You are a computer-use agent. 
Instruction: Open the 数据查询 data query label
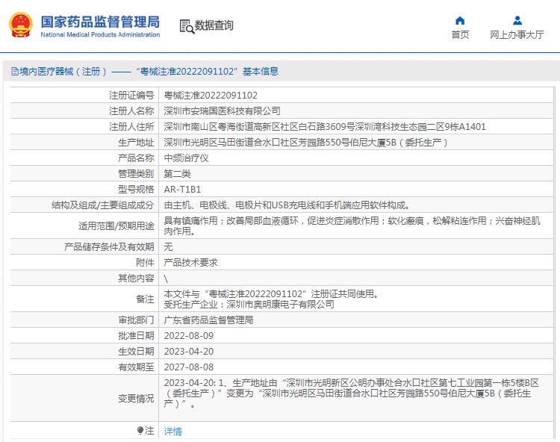click(x=214, y=25)
